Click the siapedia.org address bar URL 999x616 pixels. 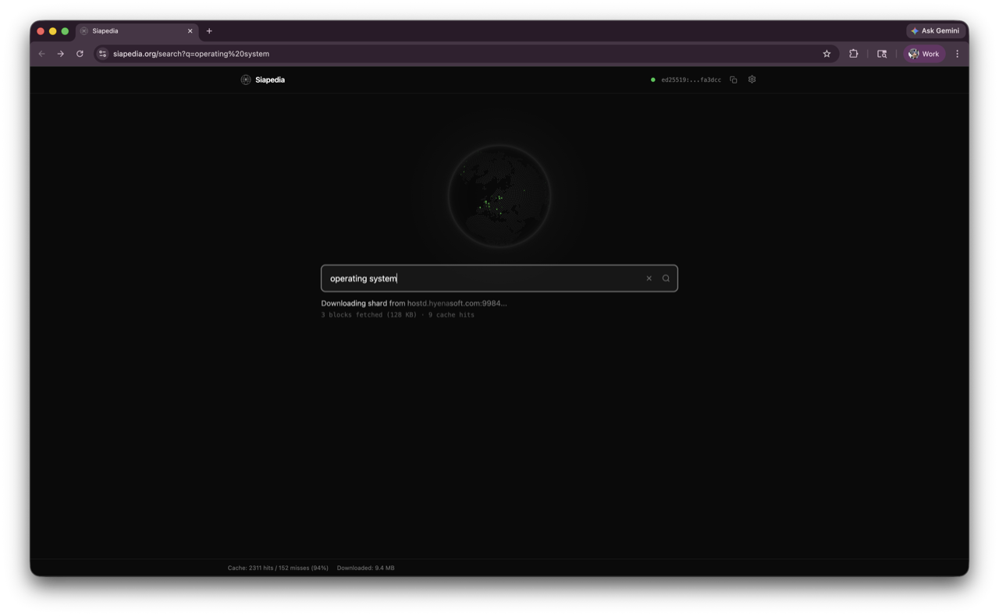tap(191, 54)
